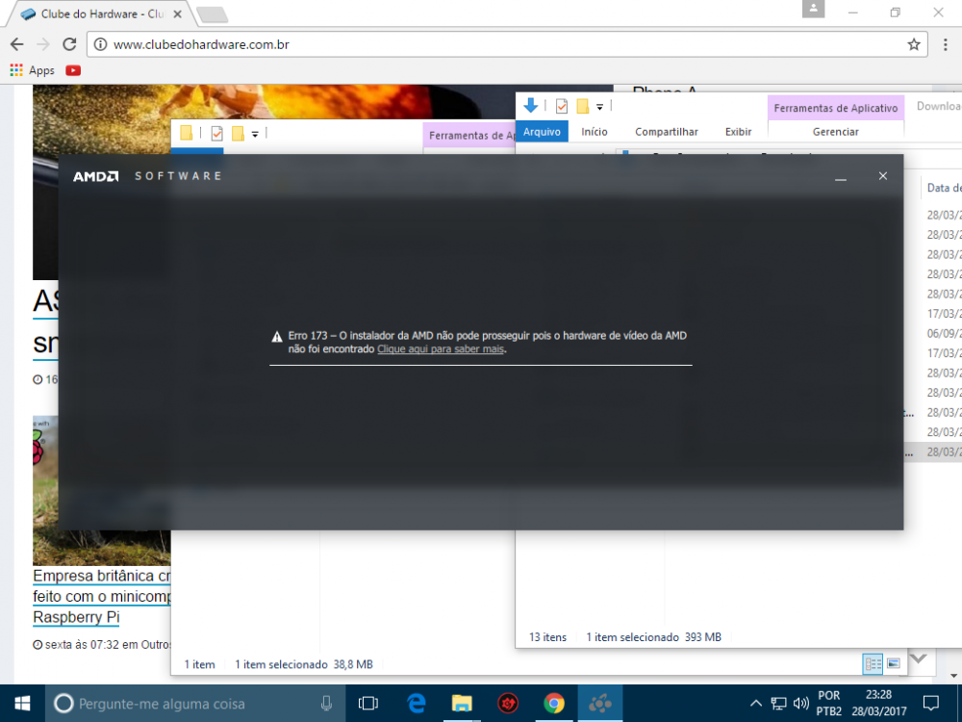Screen dimensions: 962x722
Task: Open Exibir ribbon tab
Action: (x=738, y=131)
